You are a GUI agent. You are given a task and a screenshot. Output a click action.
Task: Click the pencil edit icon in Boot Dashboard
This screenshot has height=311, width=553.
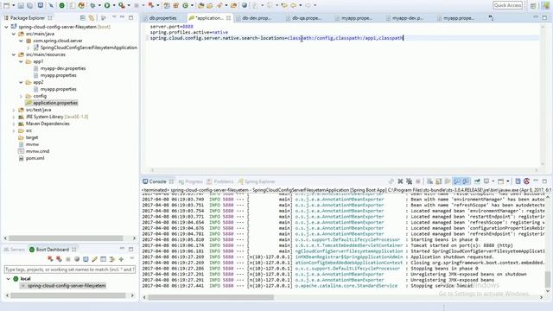point(94,259)
